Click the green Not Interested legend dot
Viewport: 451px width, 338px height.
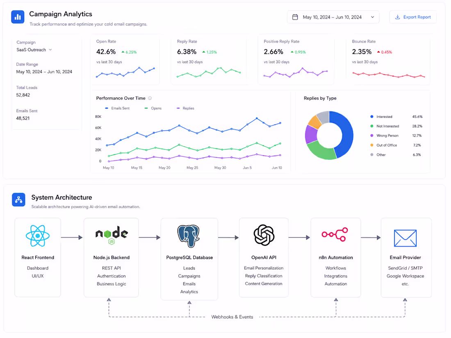[x=371, y=126]
